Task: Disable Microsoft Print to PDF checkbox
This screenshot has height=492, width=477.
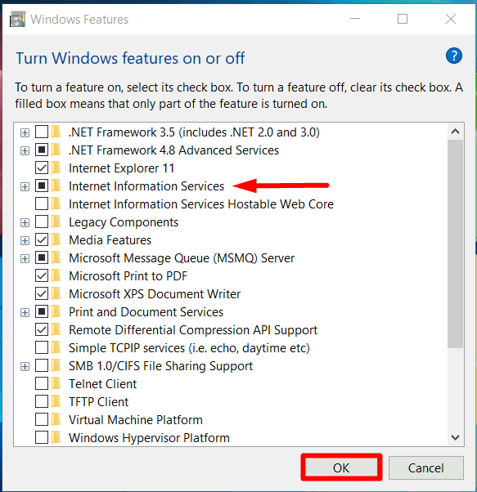Action: pyautogui.click(x=42, y=275)
